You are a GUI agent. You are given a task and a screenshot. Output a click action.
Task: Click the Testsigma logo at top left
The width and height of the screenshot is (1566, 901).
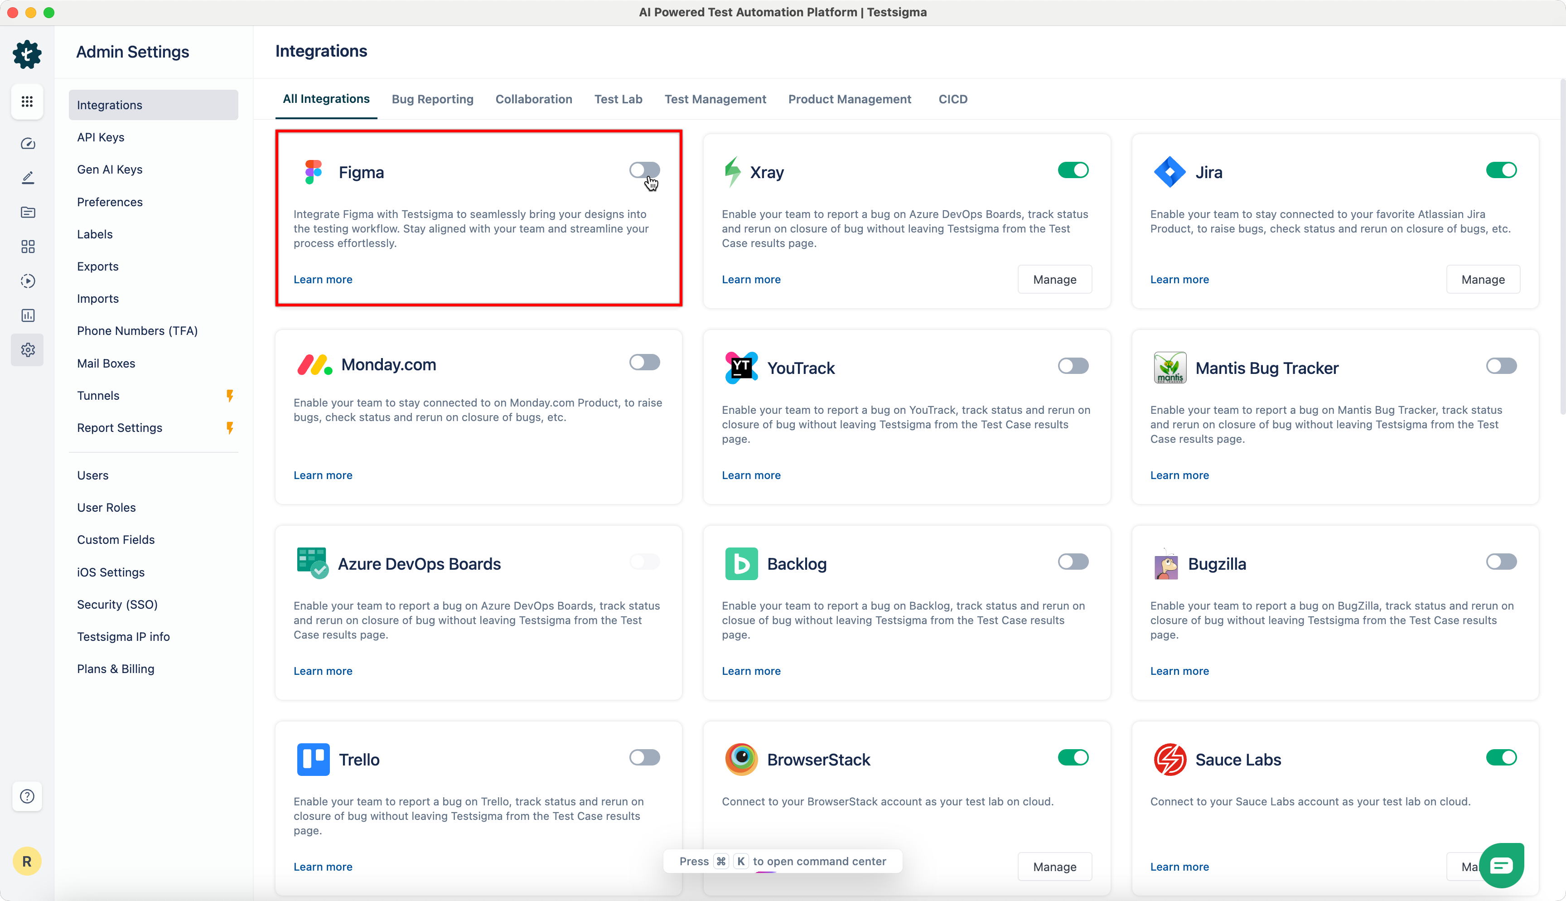click(27, 54)
